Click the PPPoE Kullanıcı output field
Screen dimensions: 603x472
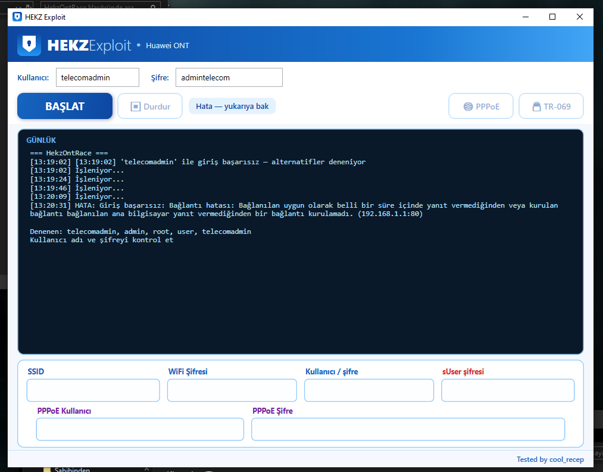coord(140,429)
